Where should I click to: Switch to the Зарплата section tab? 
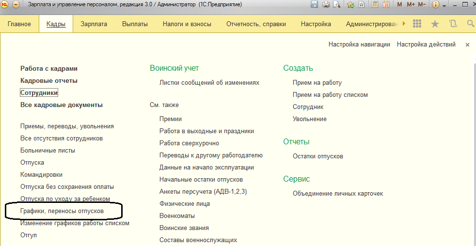[x=94, y=24]
